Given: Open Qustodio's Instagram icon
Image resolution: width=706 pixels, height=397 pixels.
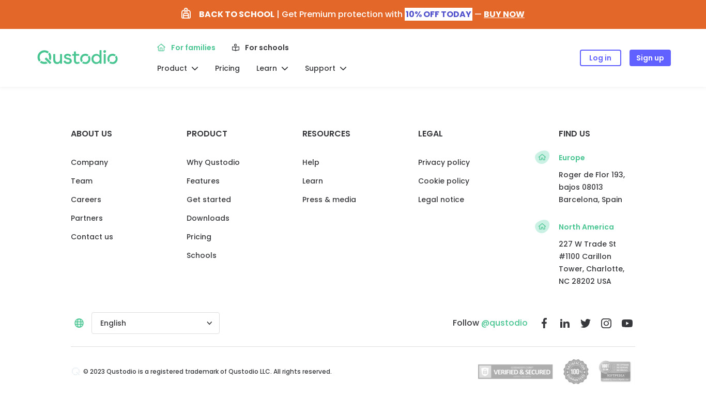Looking at the screenshot, I should click(606, 323).
